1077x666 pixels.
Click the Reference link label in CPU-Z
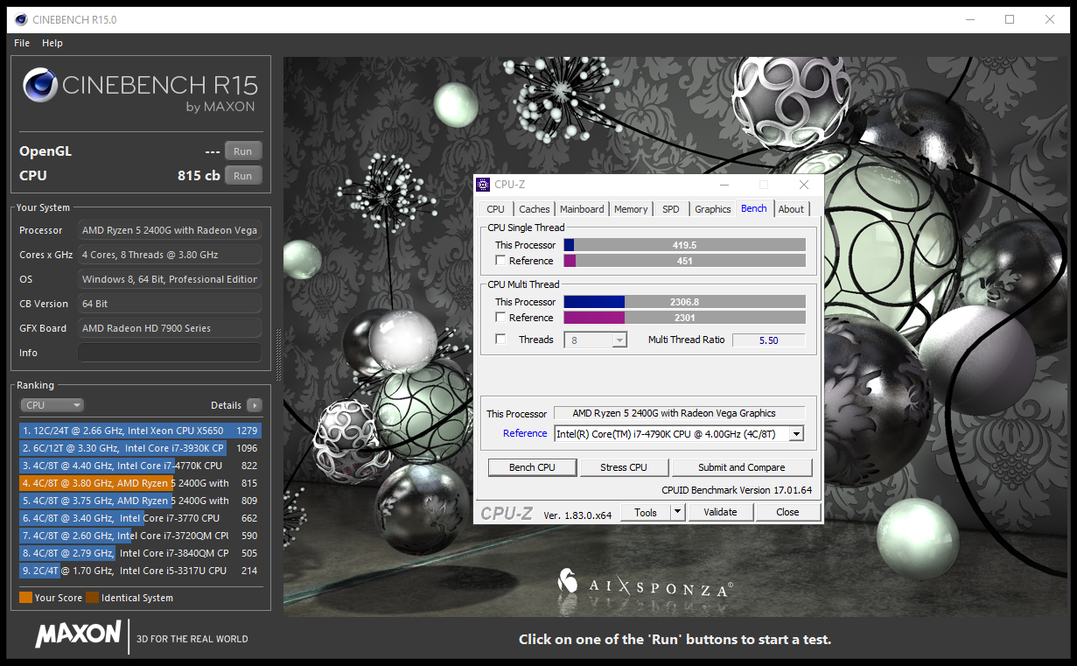point(525,433)
